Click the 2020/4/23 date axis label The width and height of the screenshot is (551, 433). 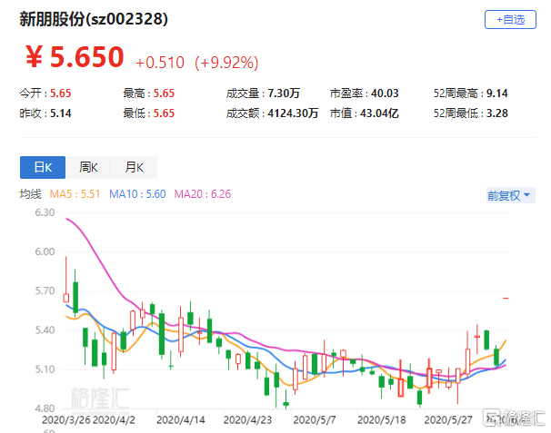pyautogui.click(x=247, y=420)
